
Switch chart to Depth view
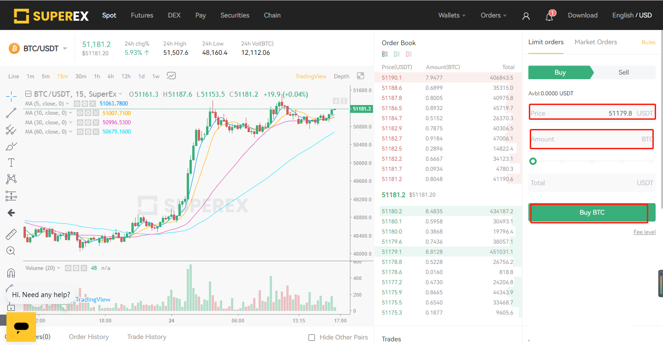(342, 76)
